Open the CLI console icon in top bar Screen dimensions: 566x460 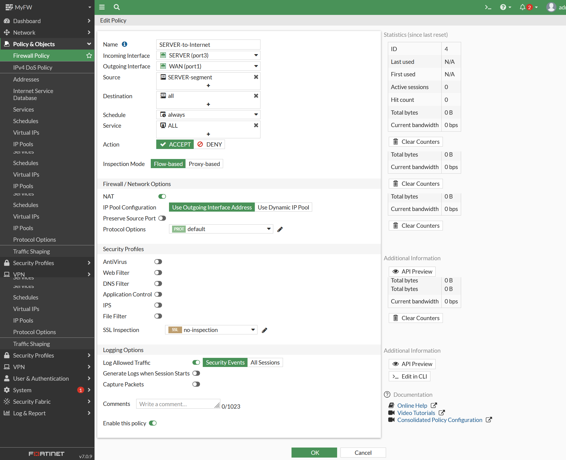pyautogui.click(x=488, y=7)
